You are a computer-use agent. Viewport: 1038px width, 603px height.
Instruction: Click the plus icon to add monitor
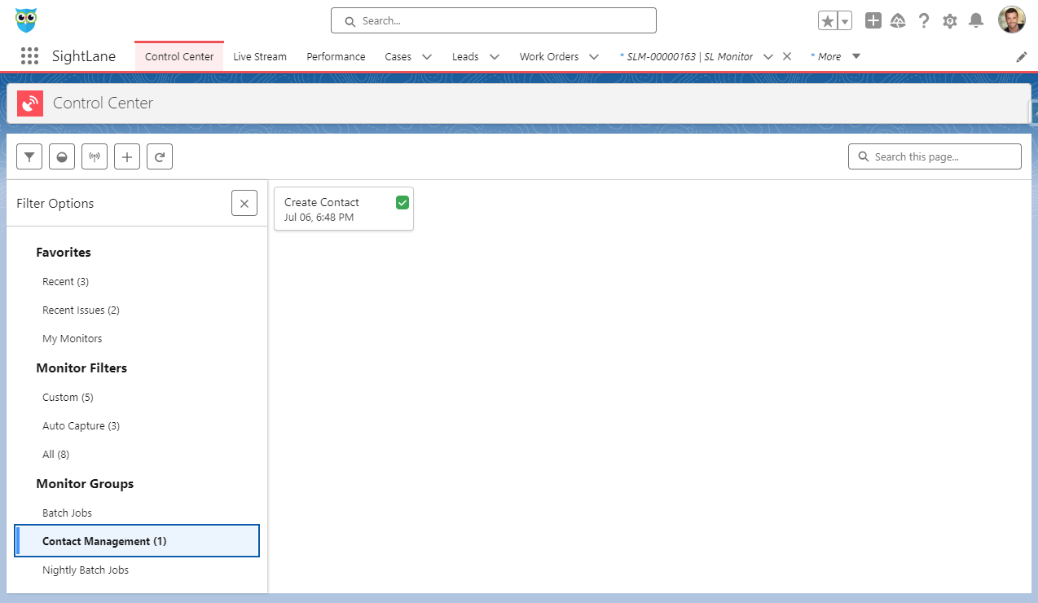[127, 156]
